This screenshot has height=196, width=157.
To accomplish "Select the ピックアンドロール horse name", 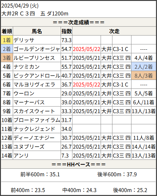I will [x=37, y=76].
